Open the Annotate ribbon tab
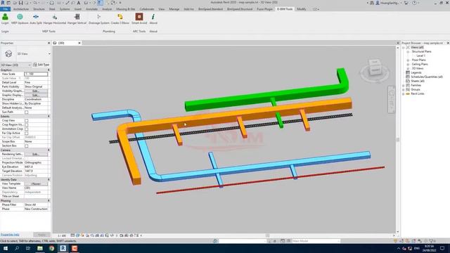Viewport: 450px width, 253px height. click(92, 9)
